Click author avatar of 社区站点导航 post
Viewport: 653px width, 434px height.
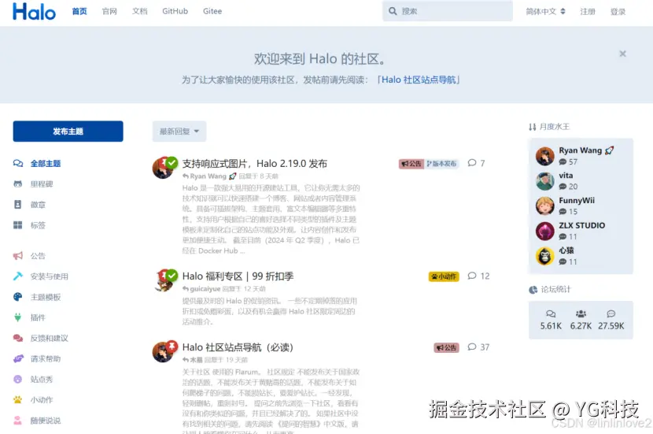click(162, 352)
